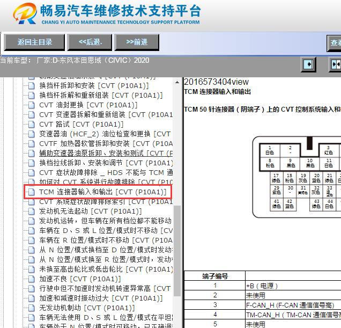Open 车辆在 D、S 或 L 位置/模式时不移动

coord(106,231)
